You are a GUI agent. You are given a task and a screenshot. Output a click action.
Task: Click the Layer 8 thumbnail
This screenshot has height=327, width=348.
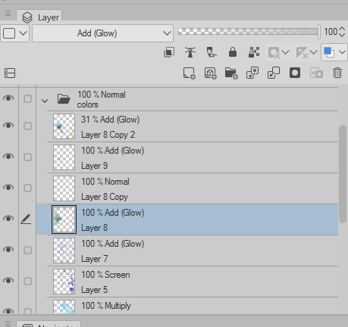click(64, 220)
